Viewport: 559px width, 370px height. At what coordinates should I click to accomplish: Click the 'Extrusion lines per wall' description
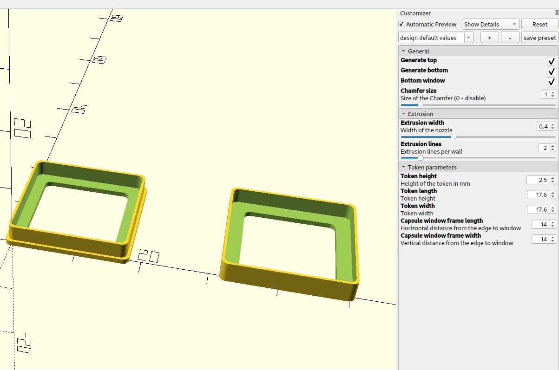431,151
